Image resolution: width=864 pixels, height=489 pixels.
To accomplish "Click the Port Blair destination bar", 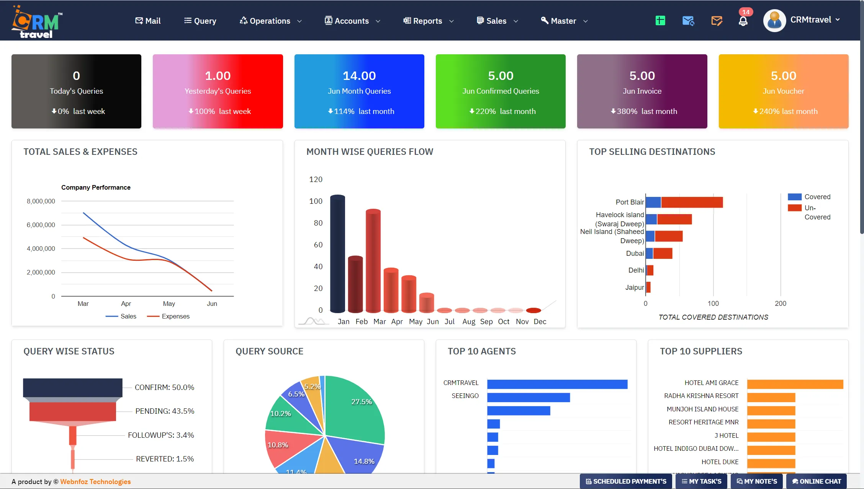I will [x=684, y=202].
